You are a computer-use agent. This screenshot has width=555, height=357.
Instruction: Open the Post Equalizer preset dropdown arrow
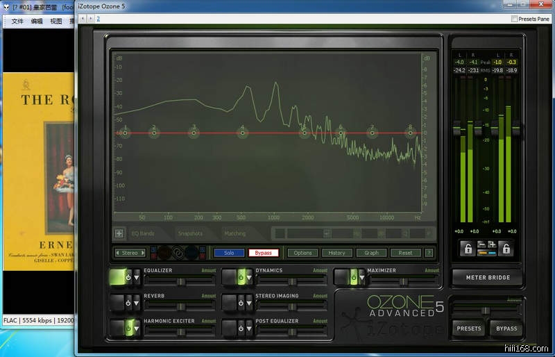(250, 328)
